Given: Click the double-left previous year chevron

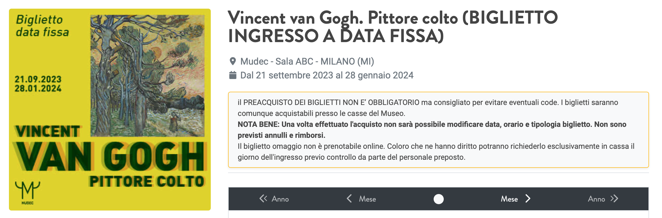Looking at the screenshot, I should click(x=263, y=199).
